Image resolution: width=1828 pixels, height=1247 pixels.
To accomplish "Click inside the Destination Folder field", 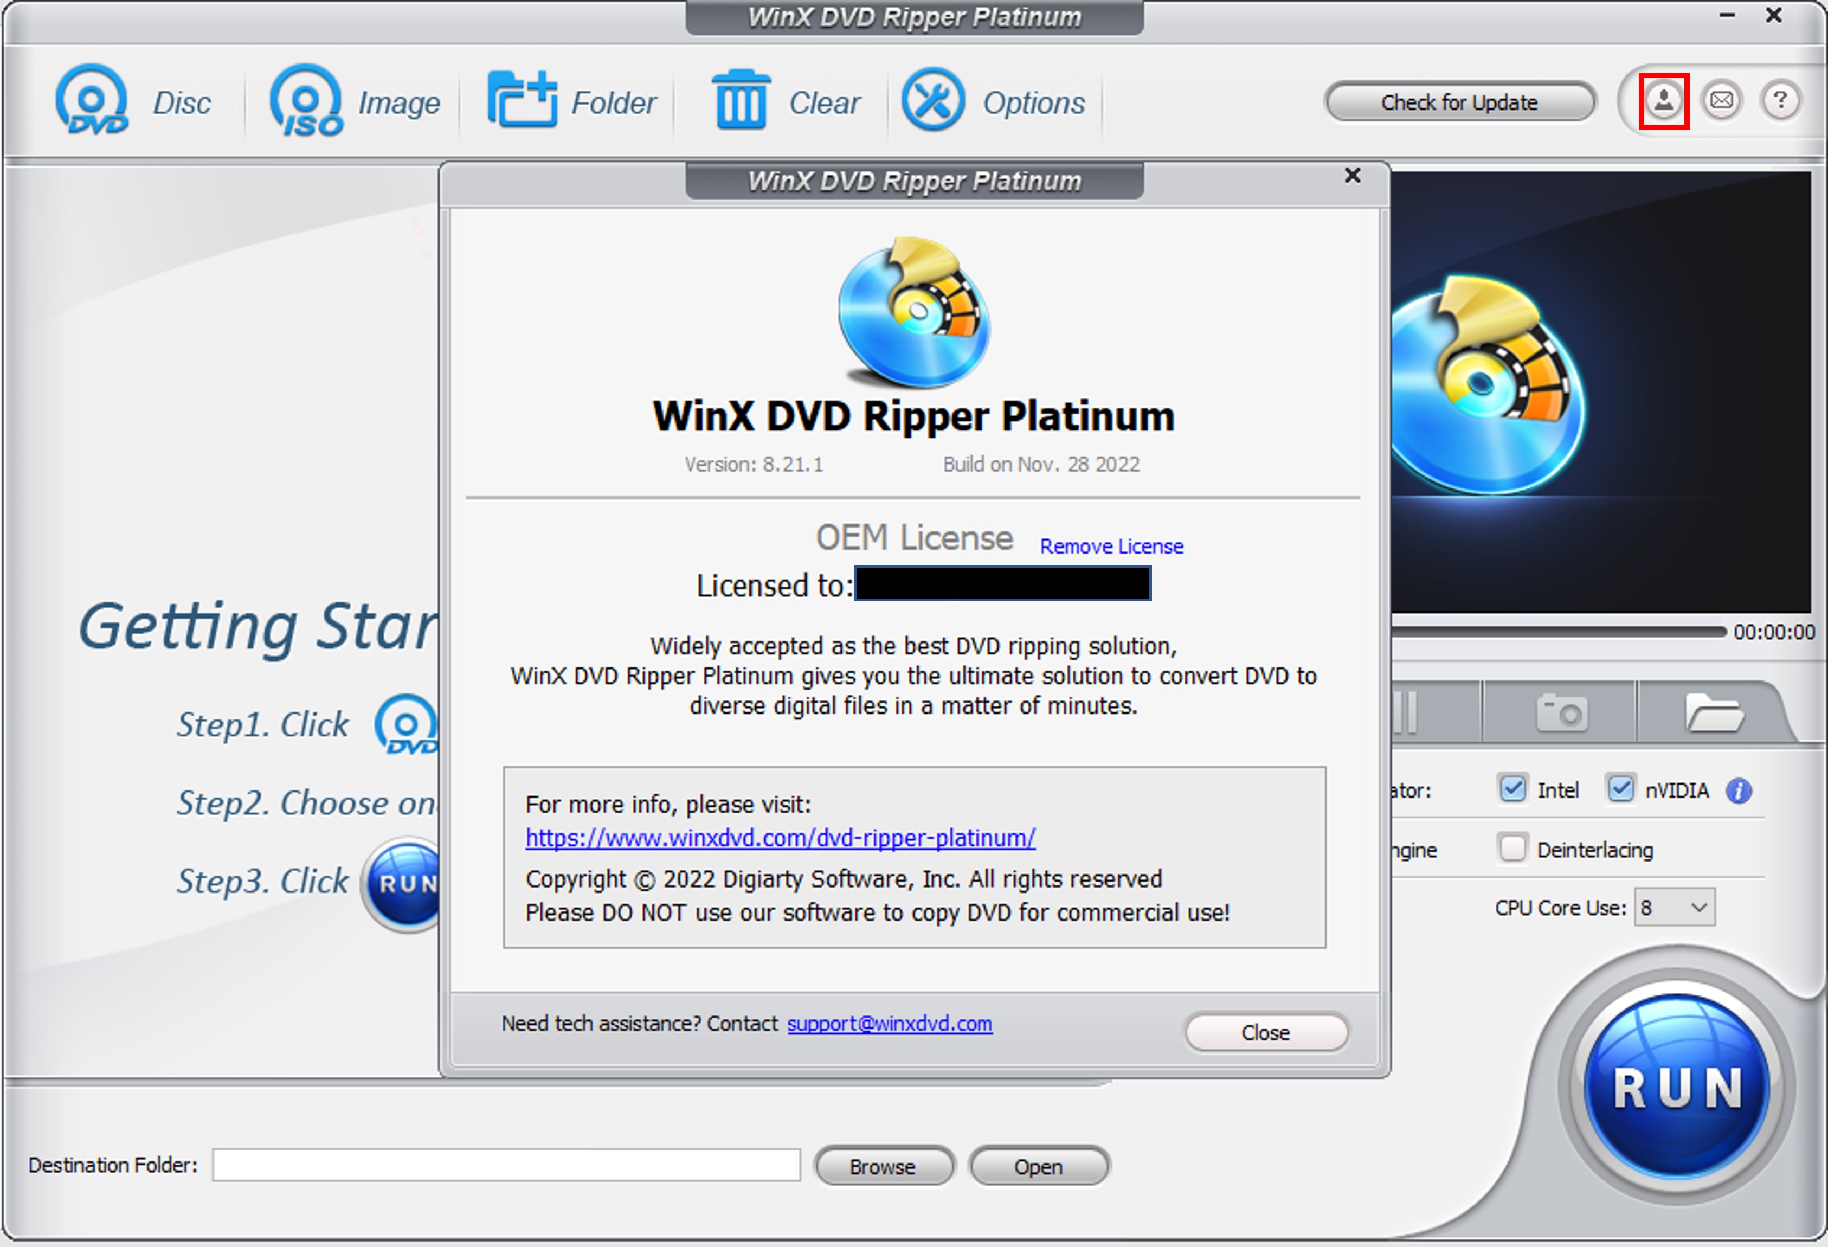I will [505, 1165].
